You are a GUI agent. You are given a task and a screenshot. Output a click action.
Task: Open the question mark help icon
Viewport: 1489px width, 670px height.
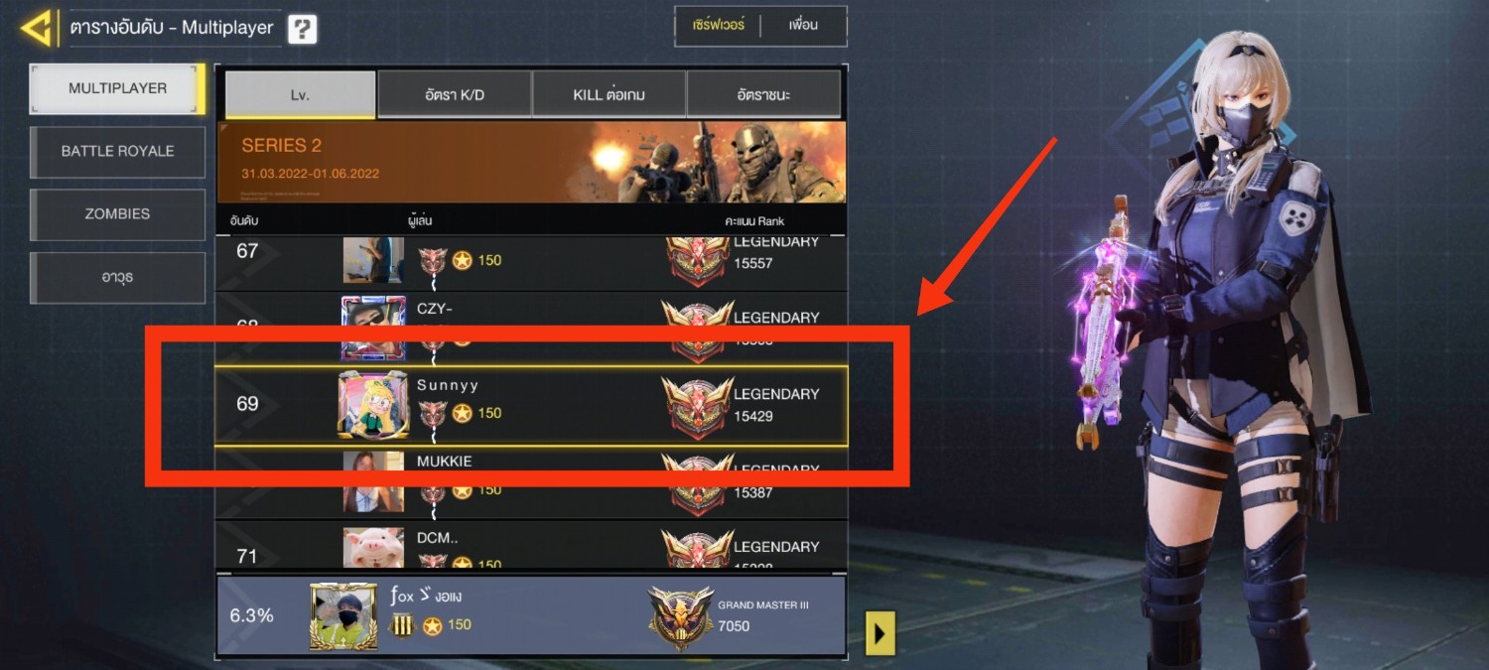[x=303, y=30]
